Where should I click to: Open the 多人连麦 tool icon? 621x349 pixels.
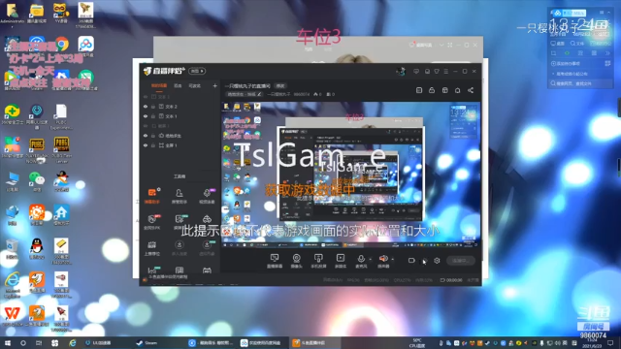(179, 248)
